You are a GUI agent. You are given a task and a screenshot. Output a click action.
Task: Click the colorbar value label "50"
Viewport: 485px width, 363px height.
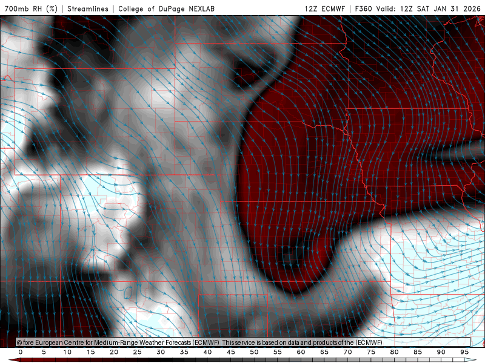point(254,352)
